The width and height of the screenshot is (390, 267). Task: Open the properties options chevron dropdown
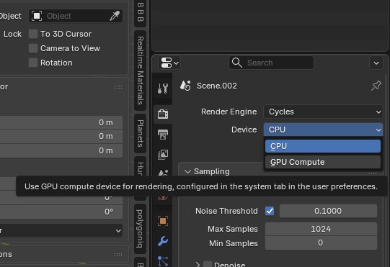(x=376, y=63)
